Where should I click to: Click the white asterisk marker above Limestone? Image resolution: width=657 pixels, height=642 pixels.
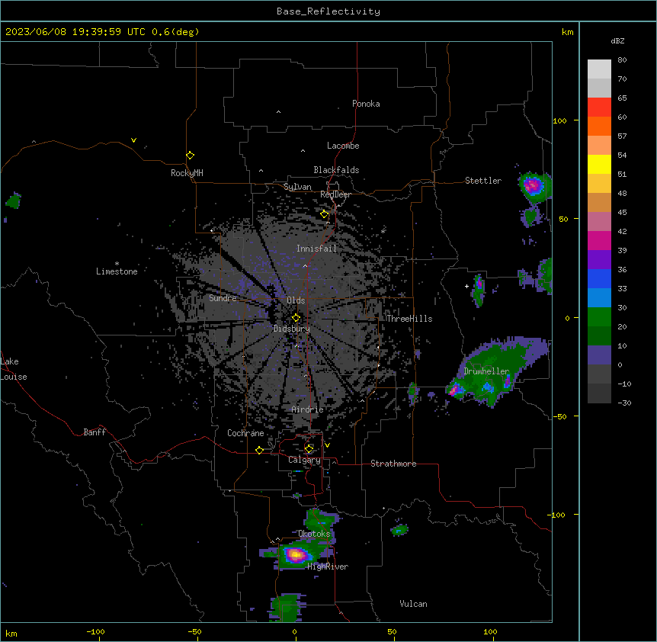tap(117, 264)
